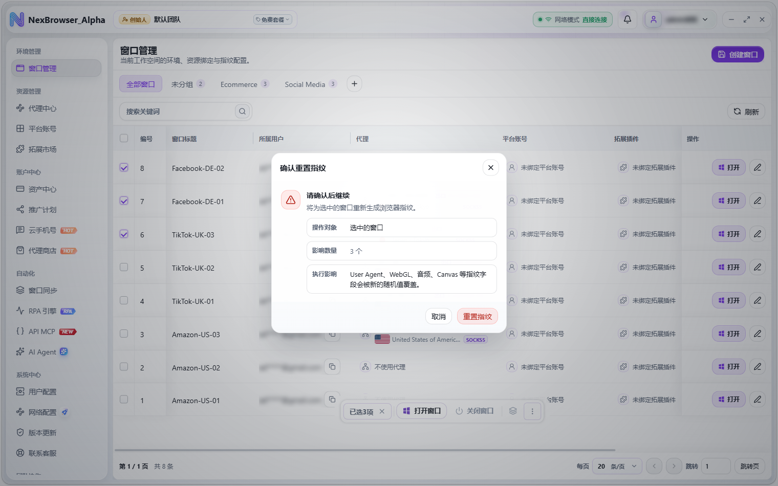Open the 20 条/页 page size dropdown

[x=617, y=466]
